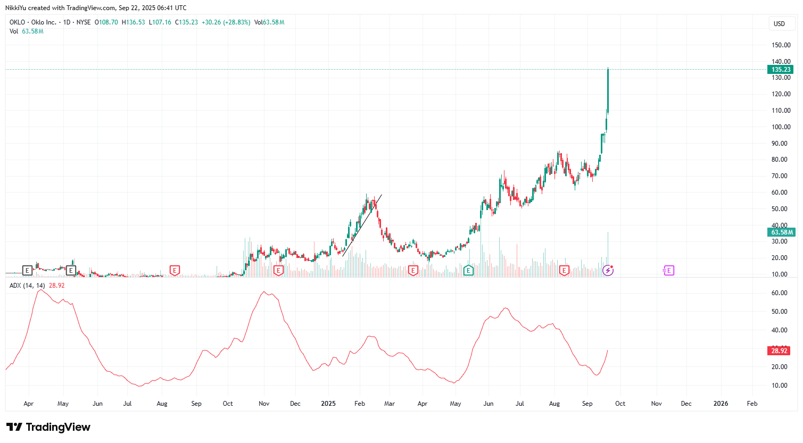Click the pink upcoming earnings icon near November
Viewport: 803px width, 443px height.
tap(668, 271)
